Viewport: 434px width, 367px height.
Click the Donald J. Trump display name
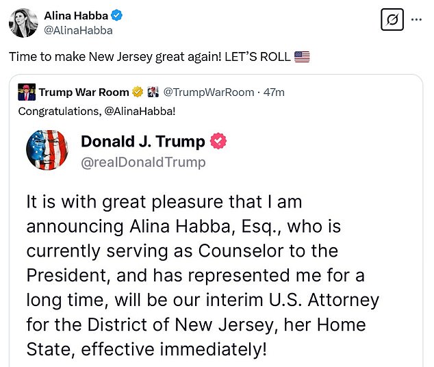coord(142,142)
